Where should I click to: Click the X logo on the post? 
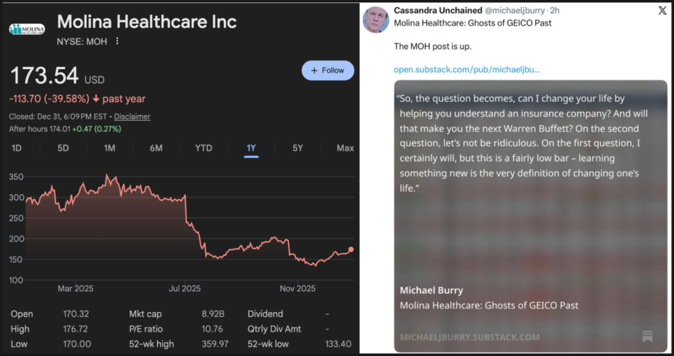pyautogui.click(x=662, y=10)
